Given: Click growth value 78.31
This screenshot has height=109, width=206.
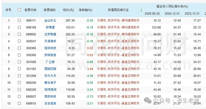Looking at the screenshot, I should (157, 48).
